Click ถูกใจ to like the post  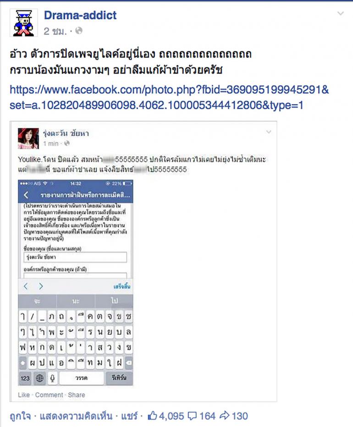[20, 416]
